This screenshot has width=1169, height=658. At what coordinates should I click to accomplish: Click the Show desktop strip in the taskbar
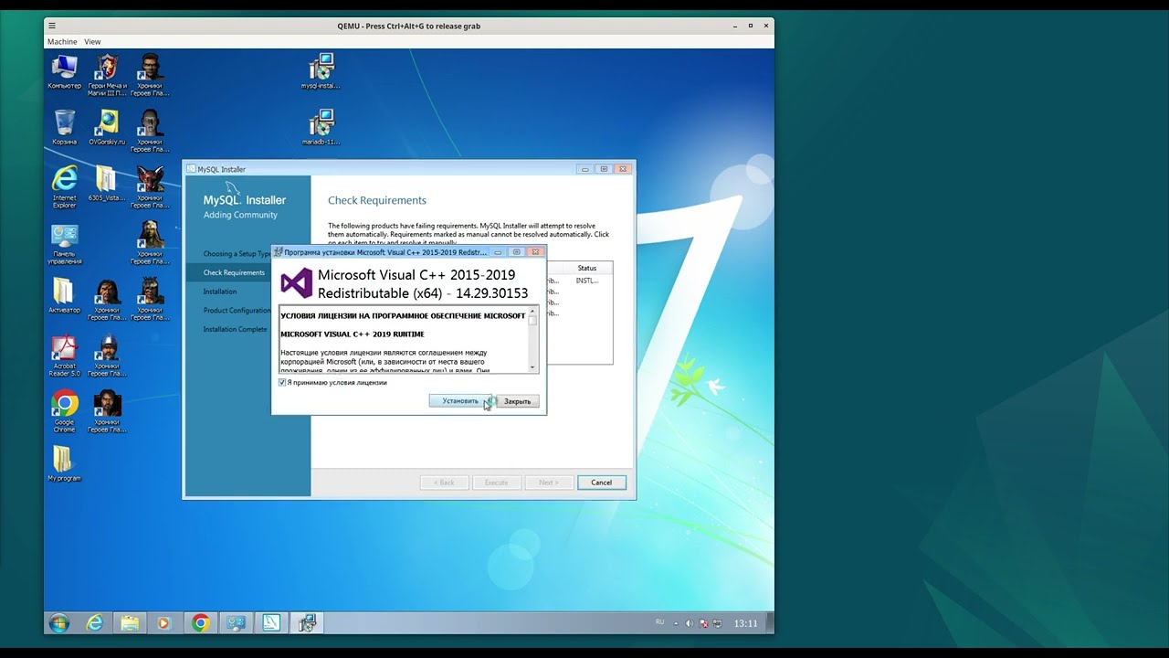(x=769, y=623)
